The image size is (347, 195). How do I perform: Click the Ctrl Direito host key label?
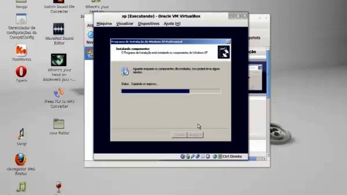tap(232, 157)
